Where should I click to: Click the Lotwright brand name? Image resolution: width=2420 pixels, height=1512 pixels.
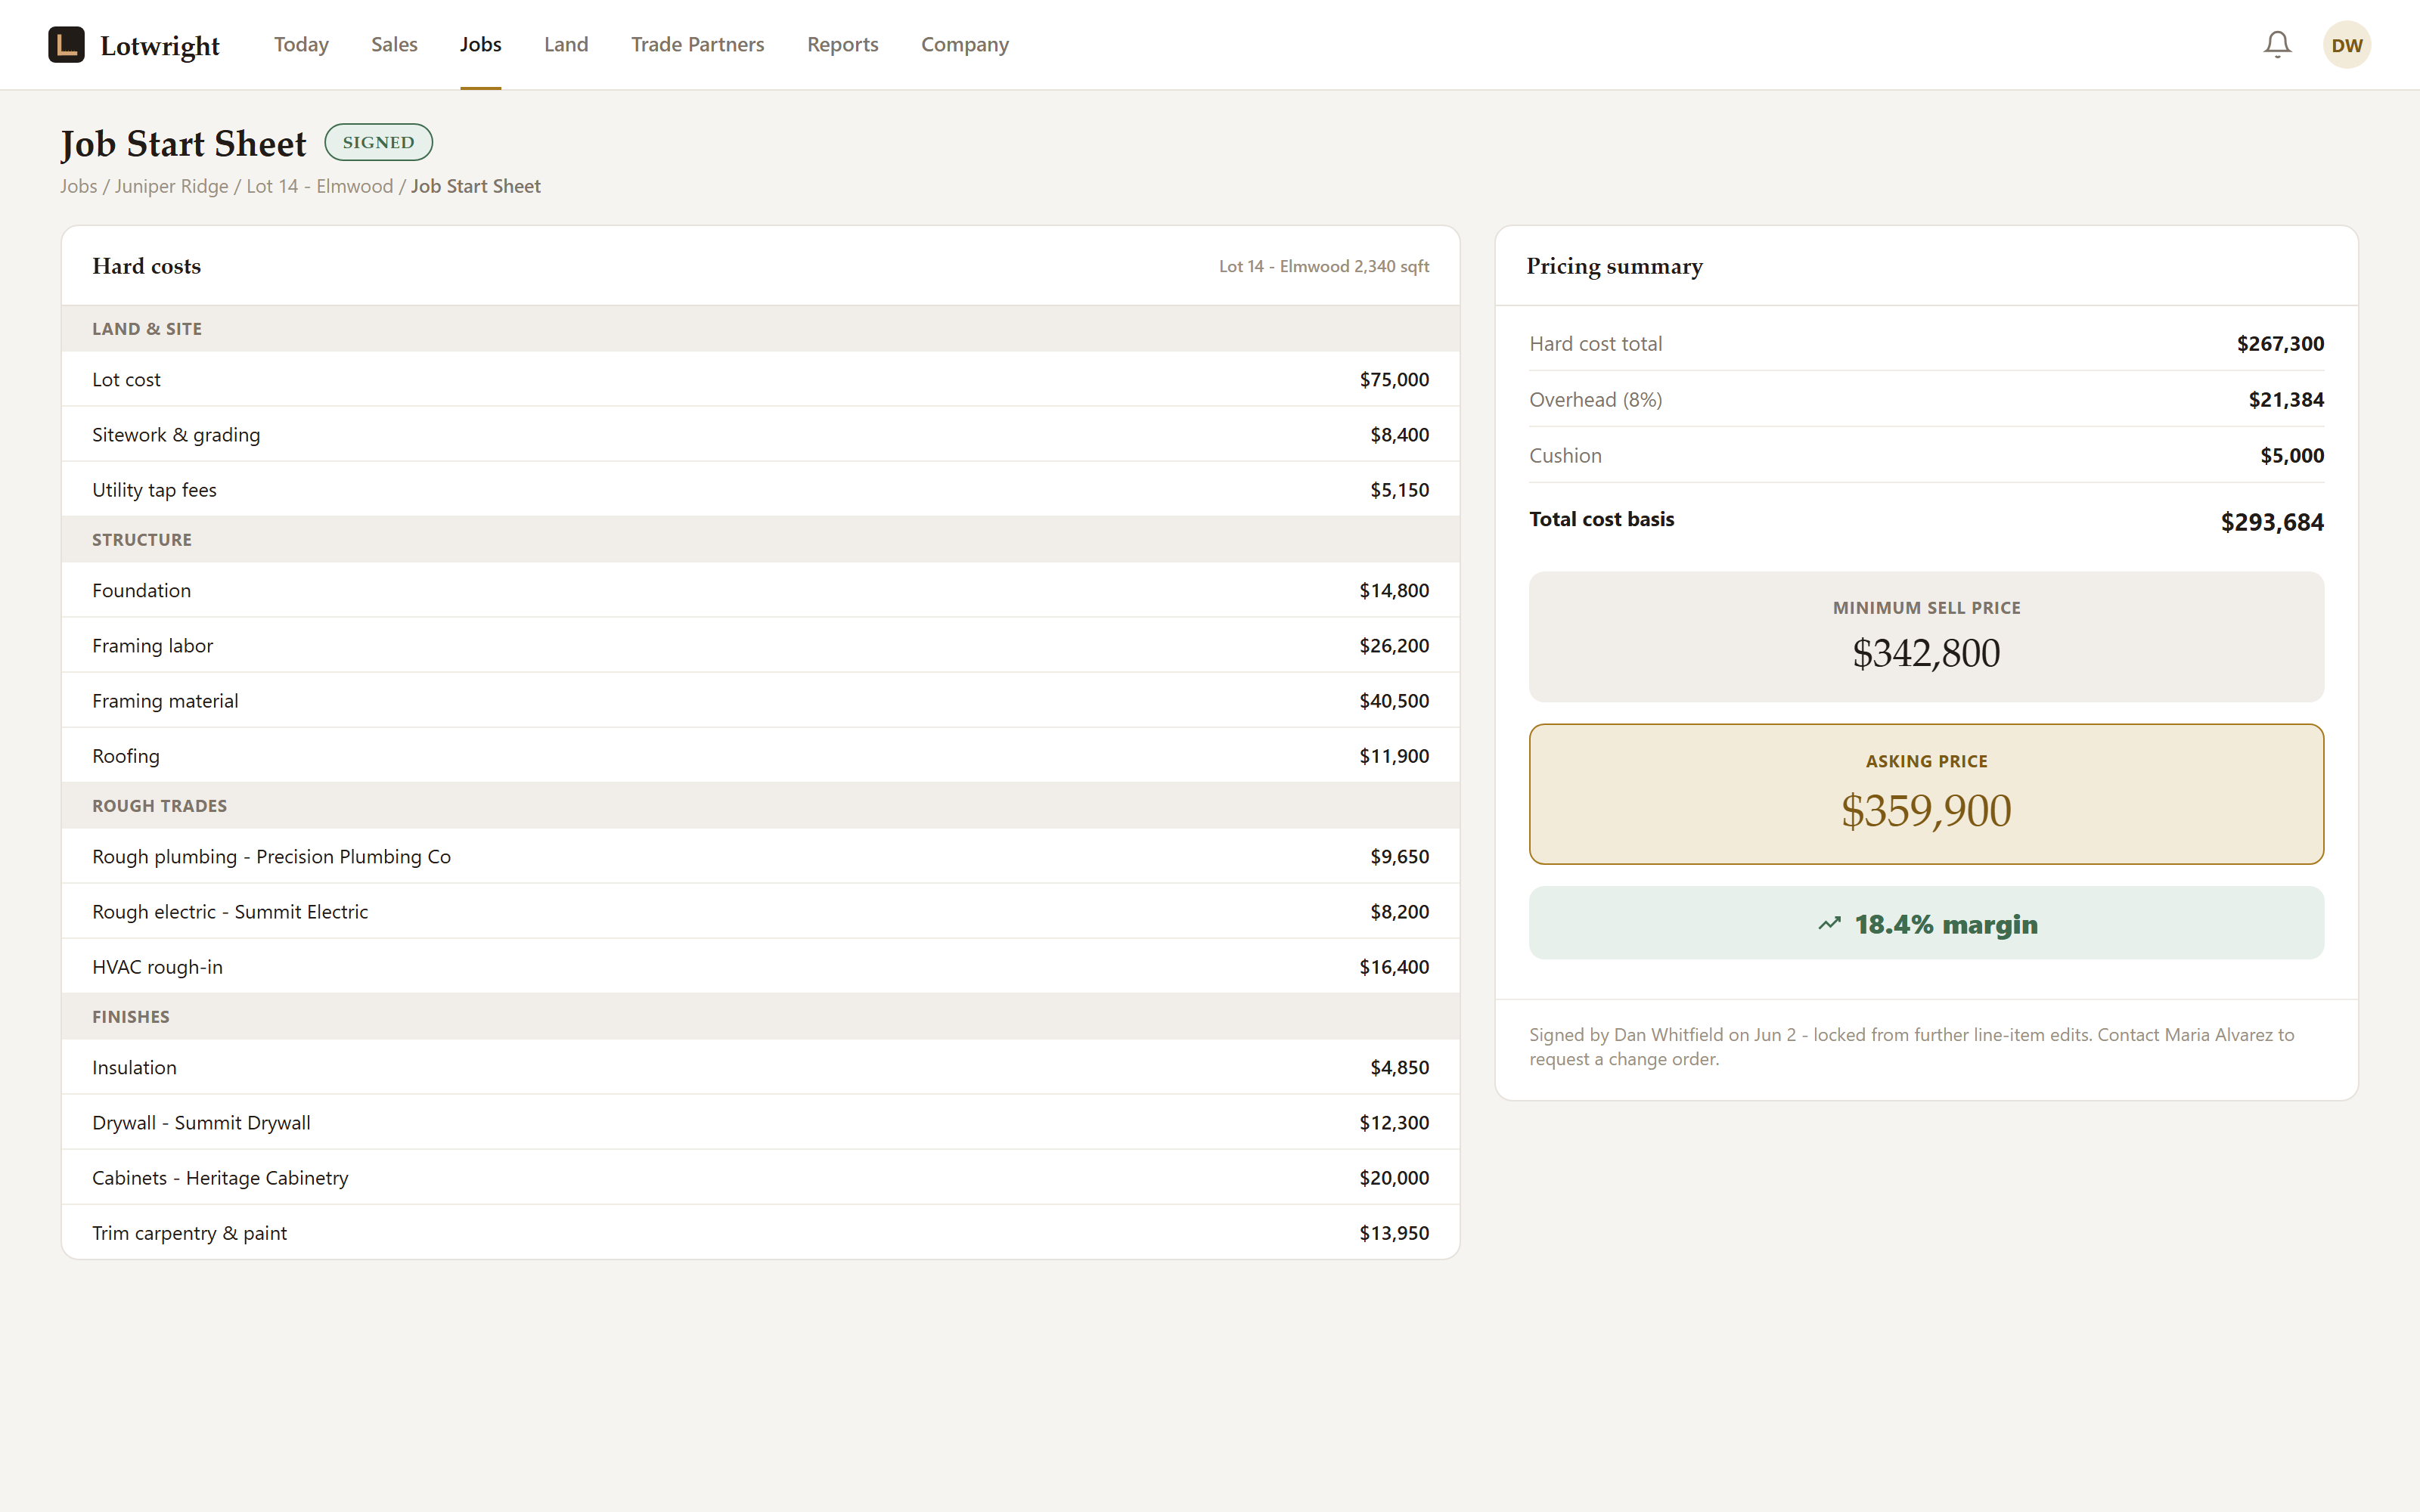pos(160,45)
